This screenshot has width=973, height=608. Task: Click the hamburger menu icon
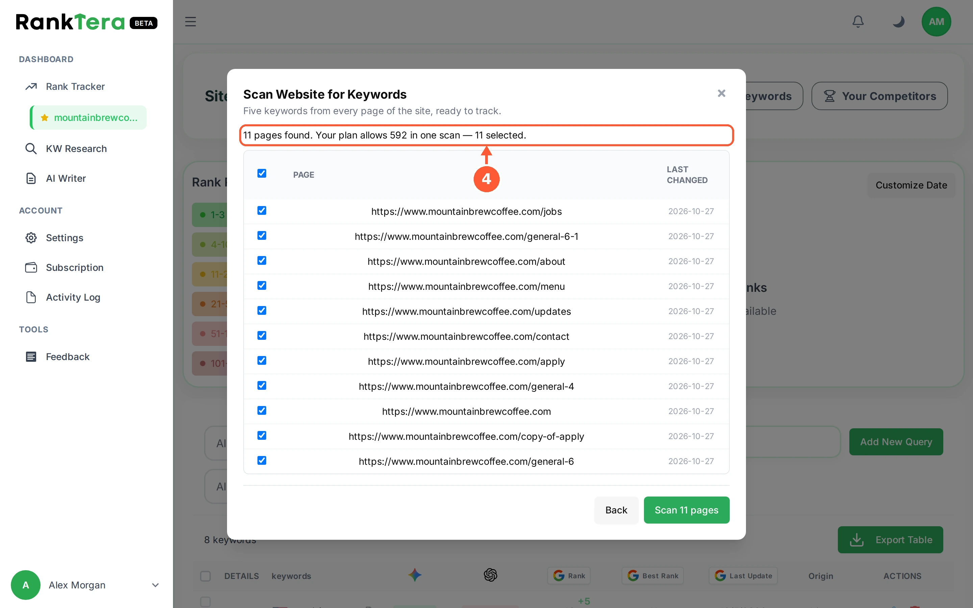point(191,22)
